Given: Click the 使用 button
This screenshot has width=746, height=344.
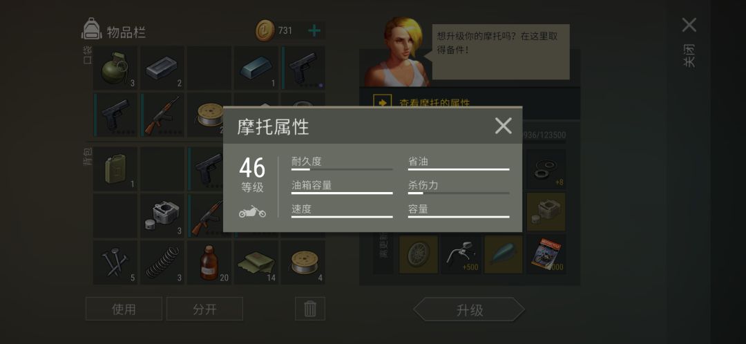Looking at the screenshot, I should pos(124,309).
